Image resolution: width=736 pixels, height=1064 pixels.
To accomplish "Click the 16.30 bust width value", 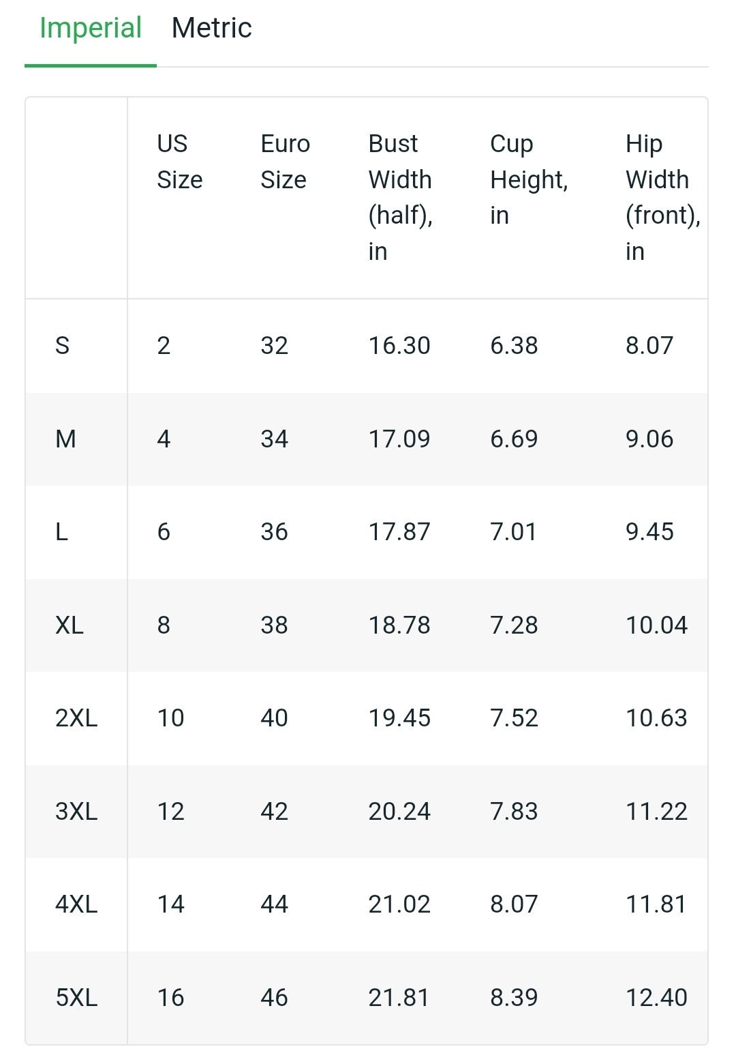I will pyautogui.click(x=399, y=346).
